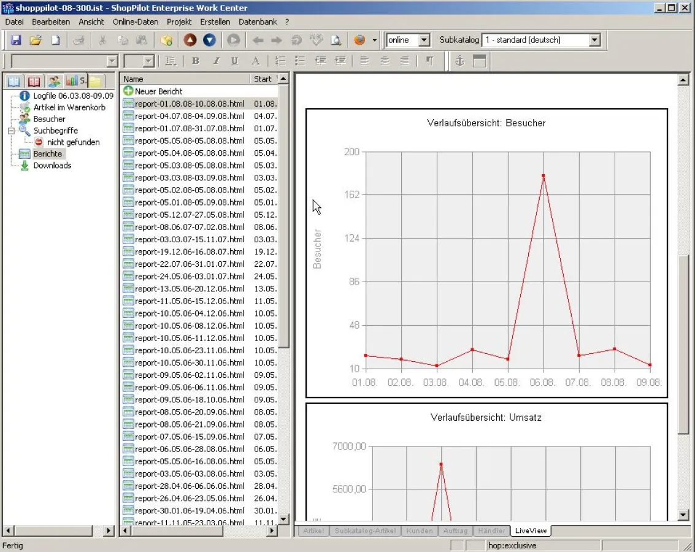The image size is (695, 552).
Task: Switch to the Kunden bottom tab
Action: 419,531
